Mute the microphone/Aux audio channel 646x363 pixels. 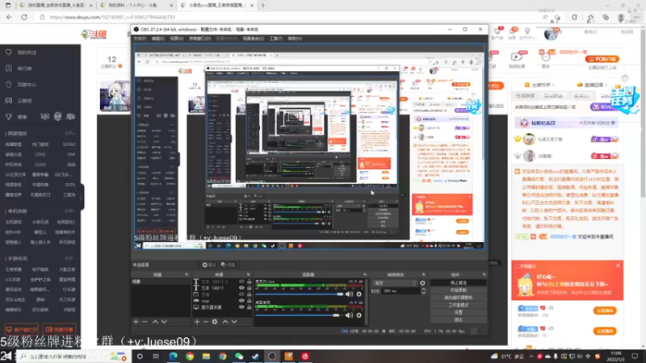pos(349,294)
